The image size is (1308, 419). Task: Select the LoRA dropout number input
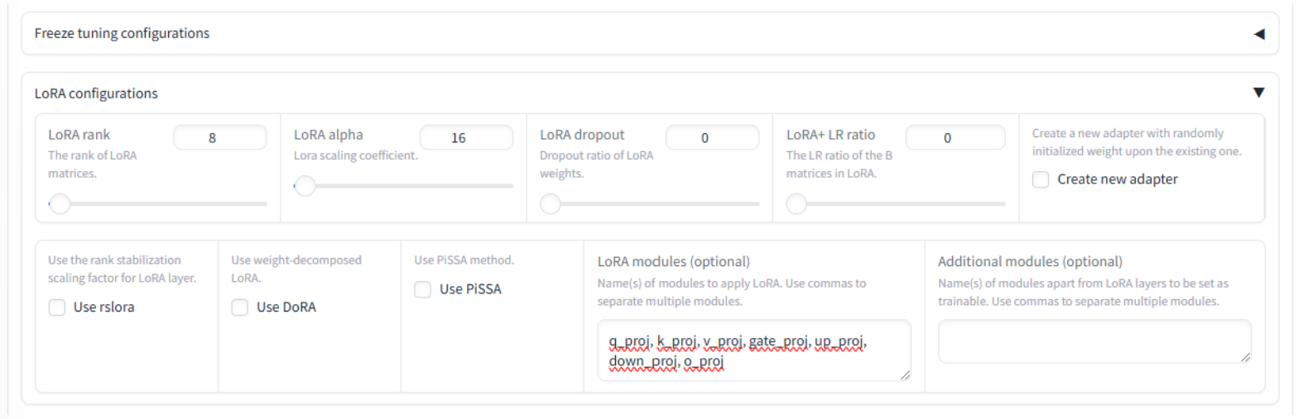coord(711,138)
